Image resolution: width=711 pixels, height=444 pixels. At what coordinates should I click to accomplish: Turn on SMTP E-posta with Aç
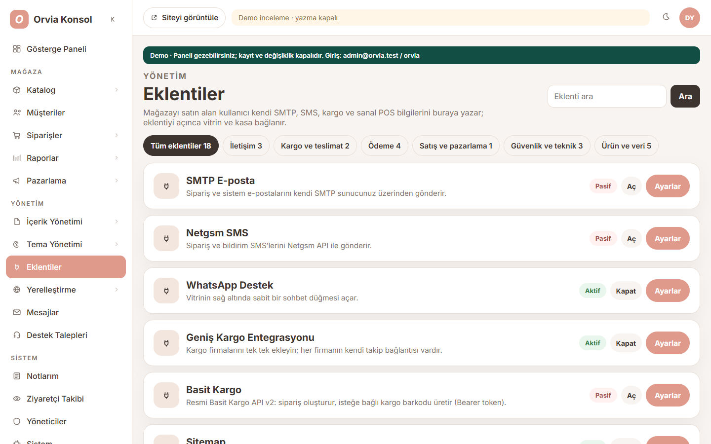click(x=632, y=186)
